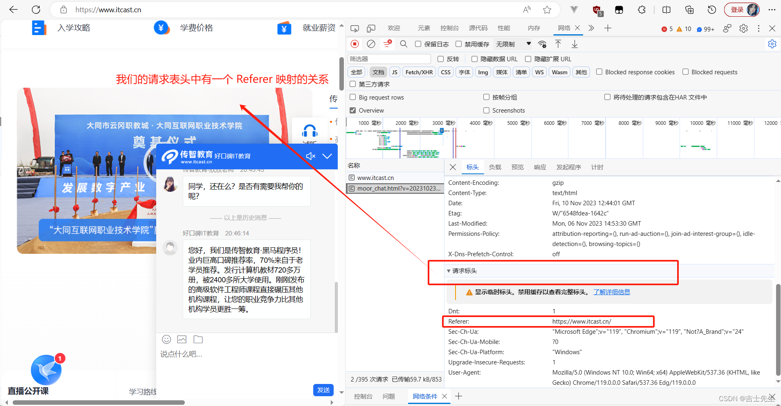Mute the chat widget sound
This screenshot has width=781, height=406.
[311, 156]
